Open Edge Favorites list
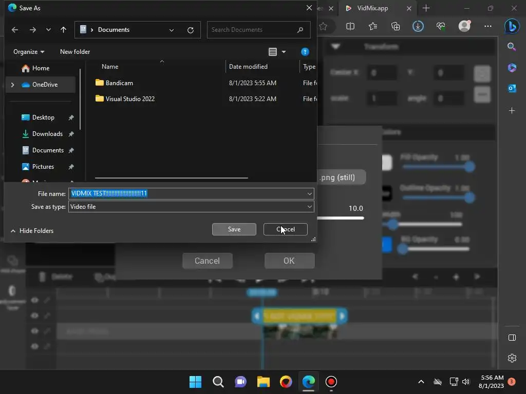Viewport: 526px width, 394px height. pos(373,26)
